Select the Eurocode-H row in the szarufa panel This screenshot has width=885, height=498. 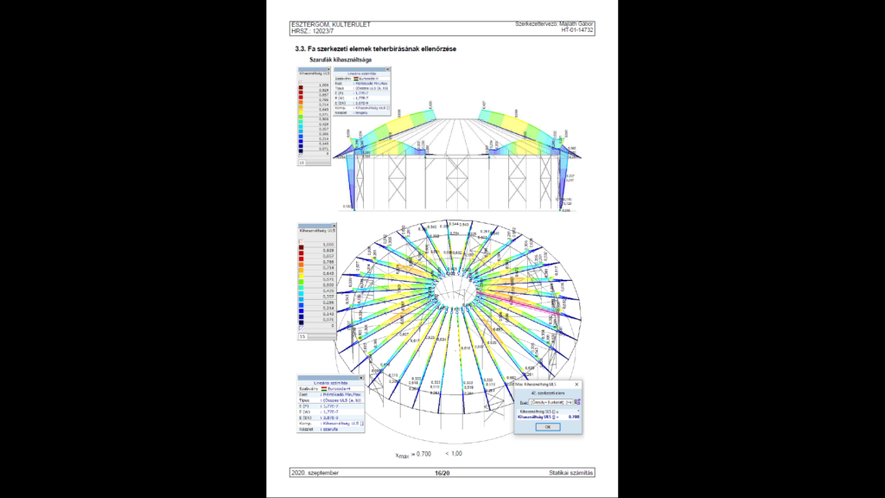coord(331,389)
